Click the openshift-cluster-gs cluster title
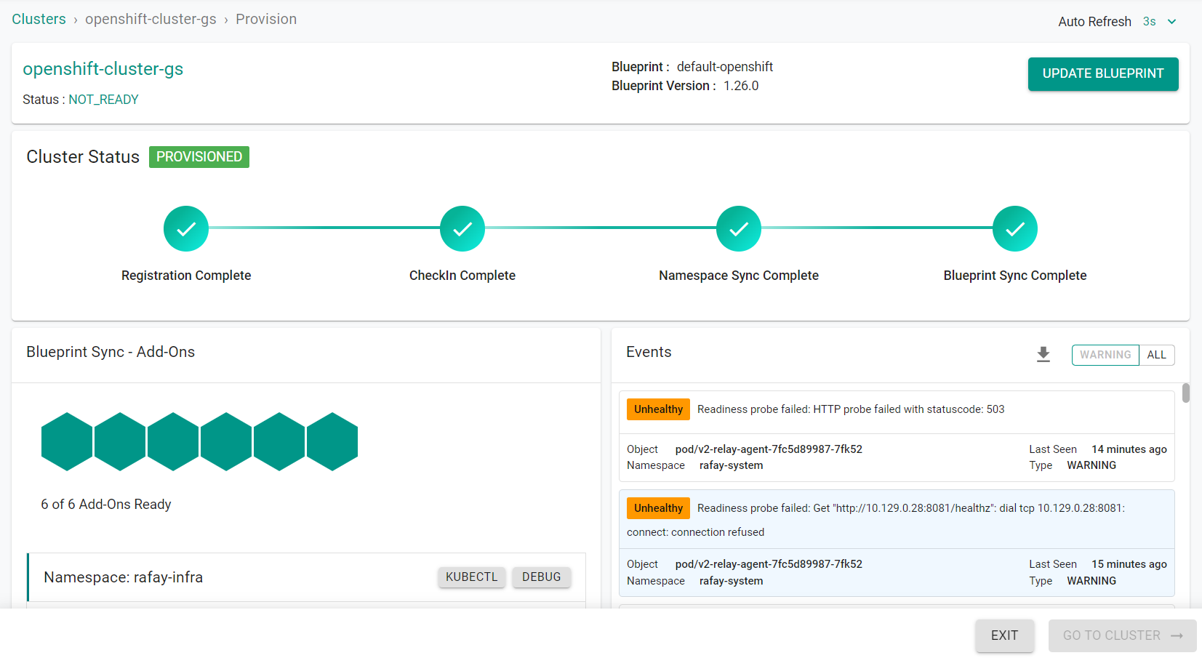This screenshot has width=1202, height=658. [x=103, y=69]
